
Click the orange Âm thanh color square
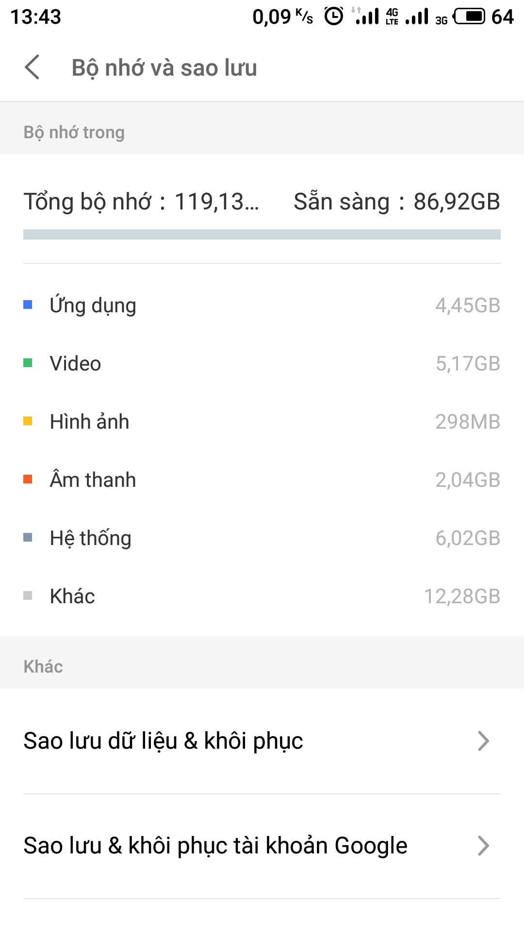28,480
